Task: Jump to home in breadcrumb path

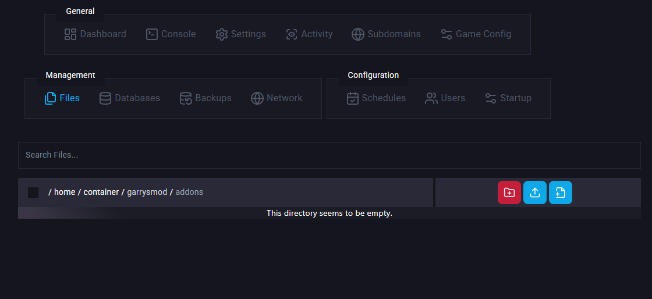Action: pos(65,192)
